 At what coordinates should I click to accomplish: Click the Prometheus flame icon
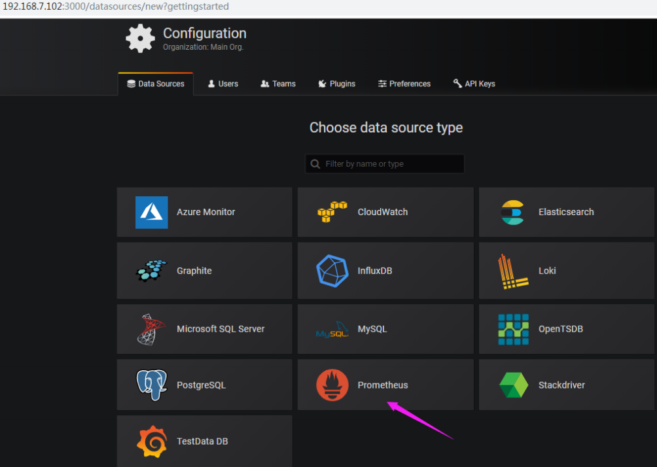point(332,385)
